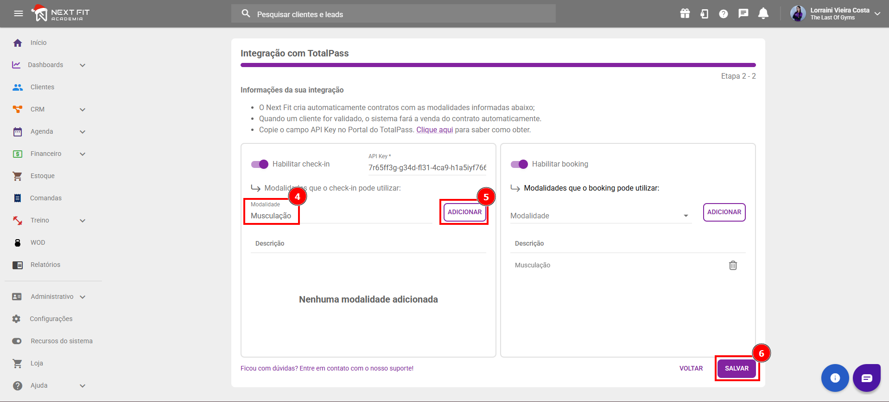This screenshot has width=889, height=402.
Task: Click the search magnifier icon
Action: (246, 13)
